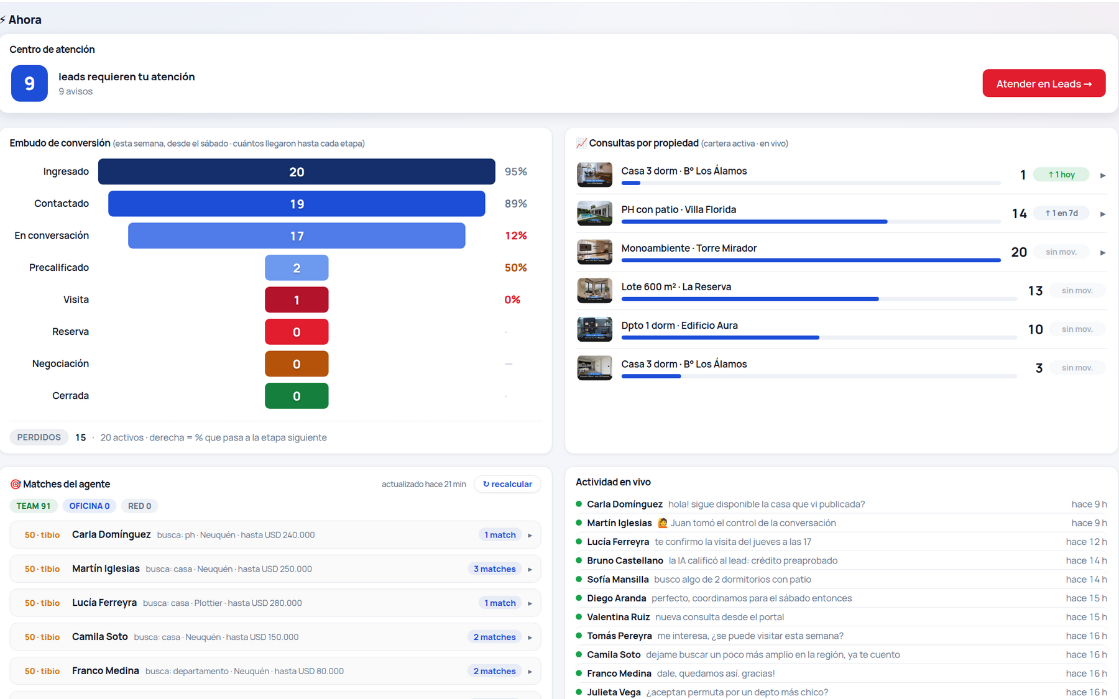Click the Precalificado funnel bar showing 2
Viewport: 1119px width, 699px height.
(297, 268)
